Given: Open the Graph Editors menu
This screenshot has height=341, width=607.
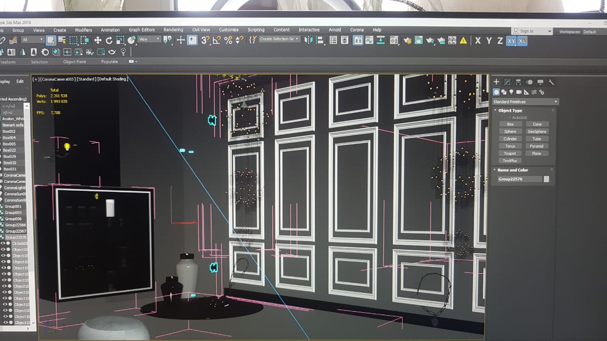Looking at the screenshot, I should click(142, 30).
